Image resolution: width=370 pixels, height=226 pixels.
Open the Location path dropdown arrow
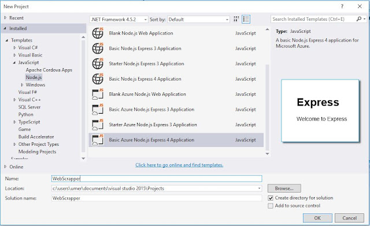click(x=259, y=189)
